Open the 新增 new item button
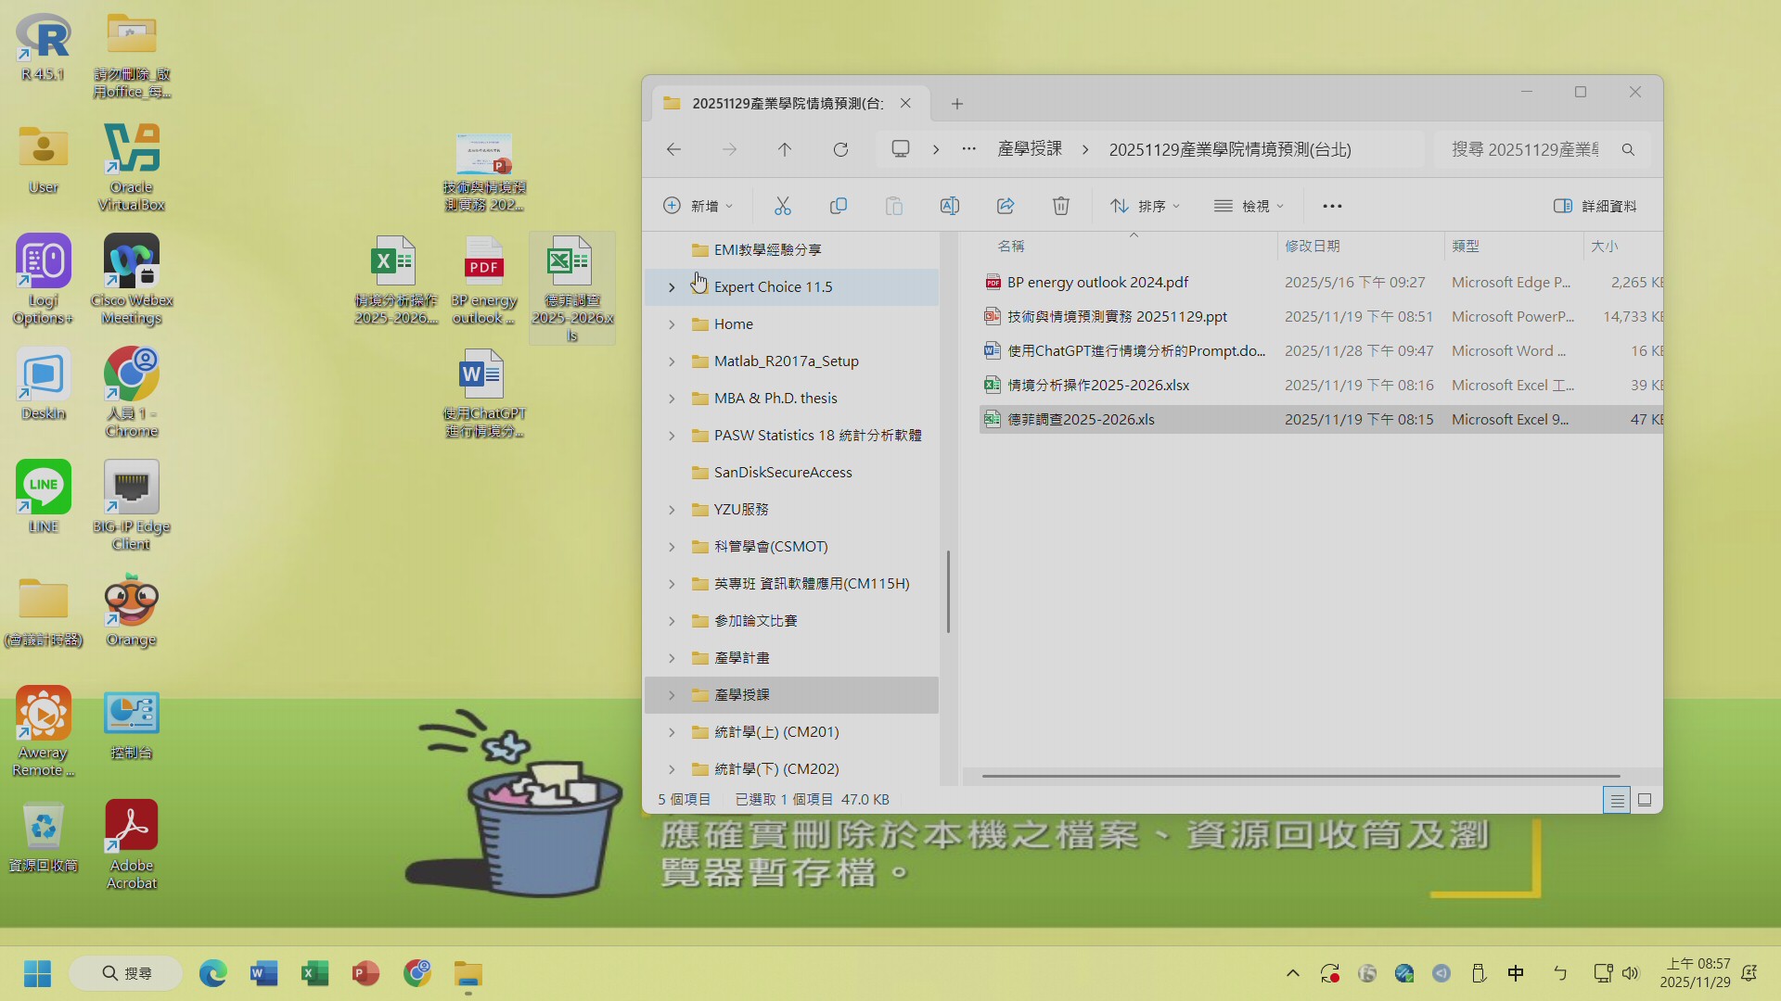Viewport: 1781px width, 1001px height. pyautogui.click(x=698, y=206)
